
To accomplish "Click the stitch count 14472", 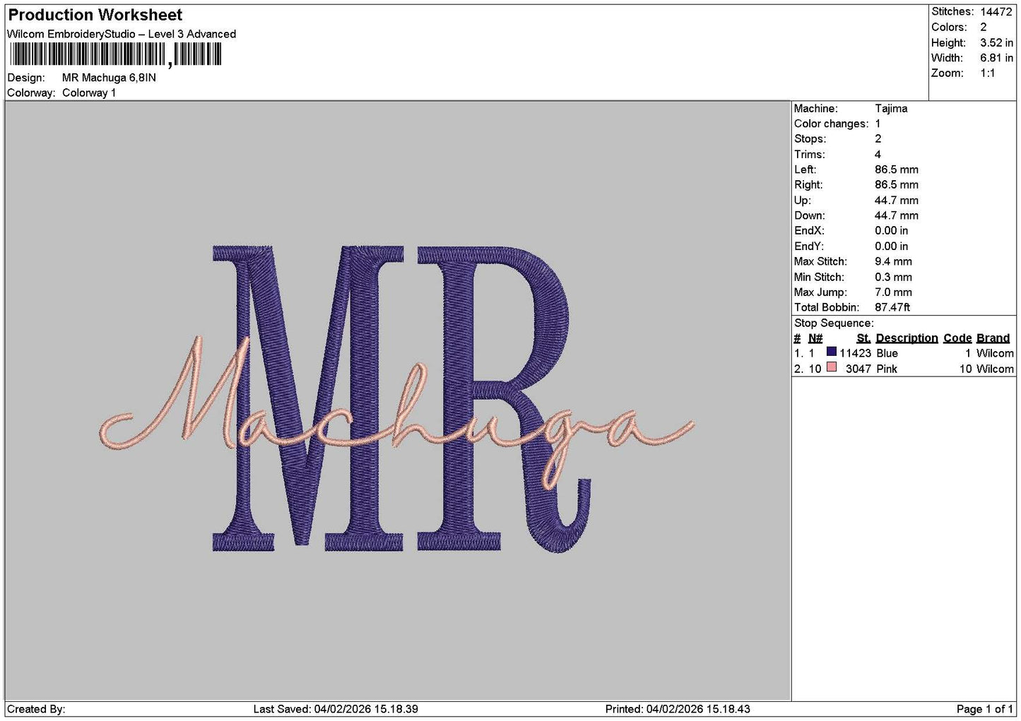I will [x=996, y=12].
